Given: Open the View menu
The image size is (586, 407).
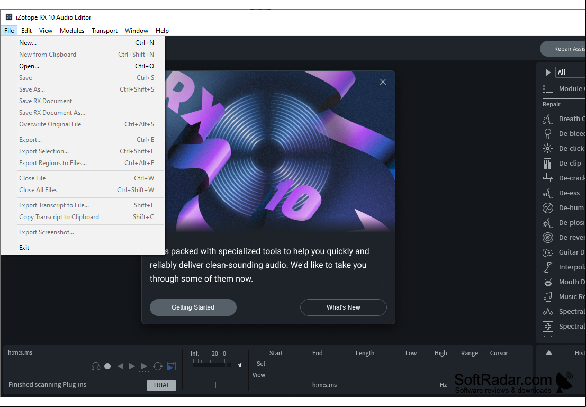Looking at the screenshot, I should point(46,31).
